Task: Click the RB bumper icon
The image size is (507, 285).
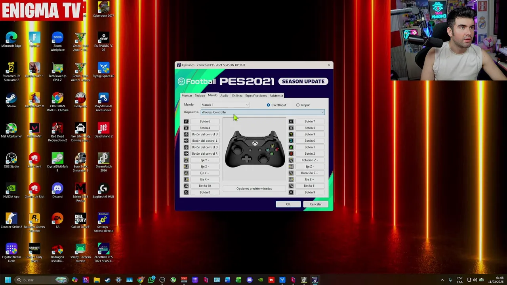Action: (x=291, y=128)
